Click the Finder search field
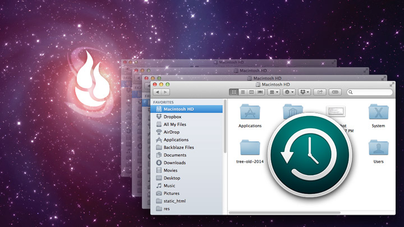The height and width of the screenshot is (227, 404). 370,92
